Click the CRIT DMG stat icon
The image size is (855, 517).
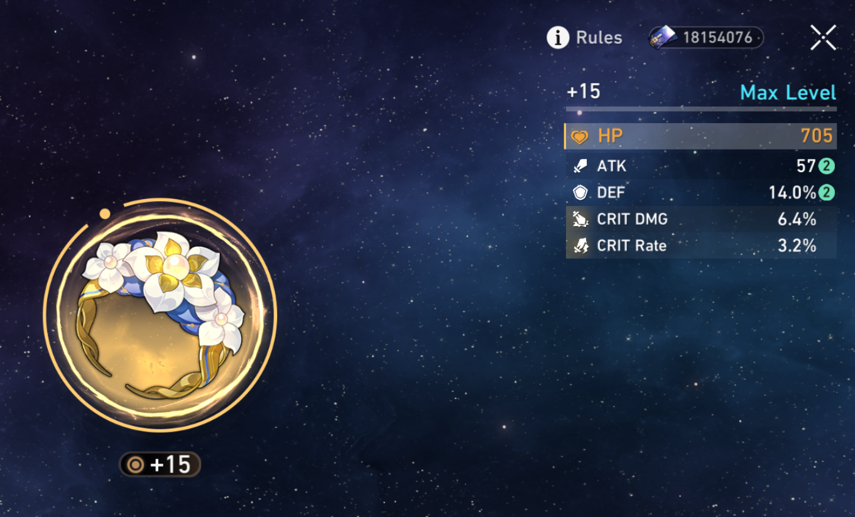(x=580, y=219)
